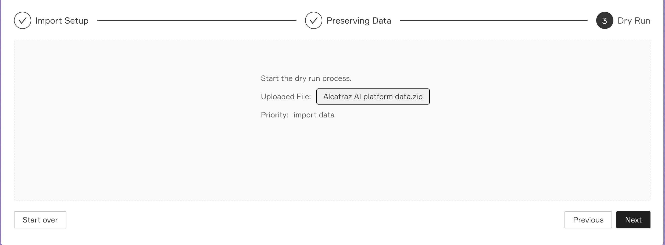Screen dimensions: 665x245
Task: Click the purple strip on the right edge
Action: [664, 122]
